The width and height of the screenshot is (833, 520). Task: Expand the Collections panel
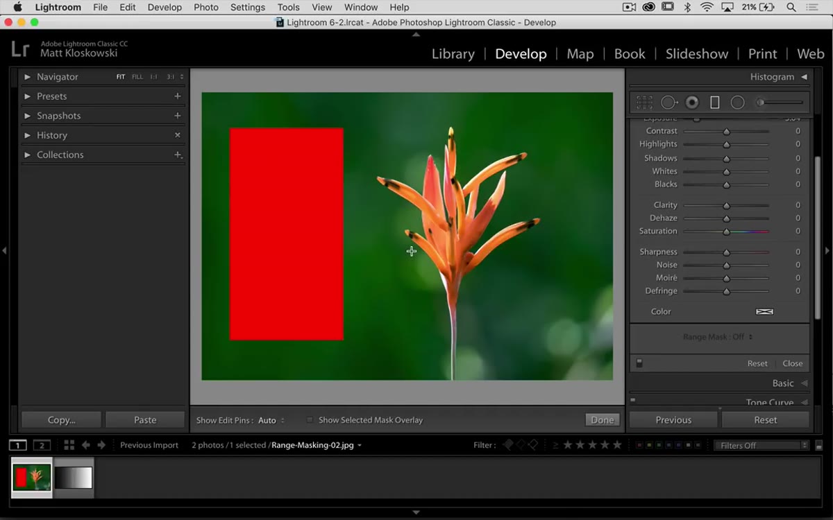[x=28, y=155]
